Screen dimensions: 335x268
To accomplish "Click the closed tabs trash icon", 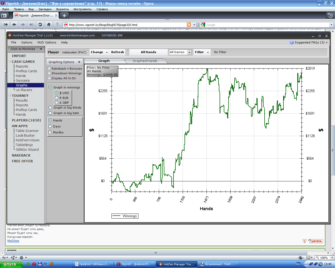I will coord(330,15).
